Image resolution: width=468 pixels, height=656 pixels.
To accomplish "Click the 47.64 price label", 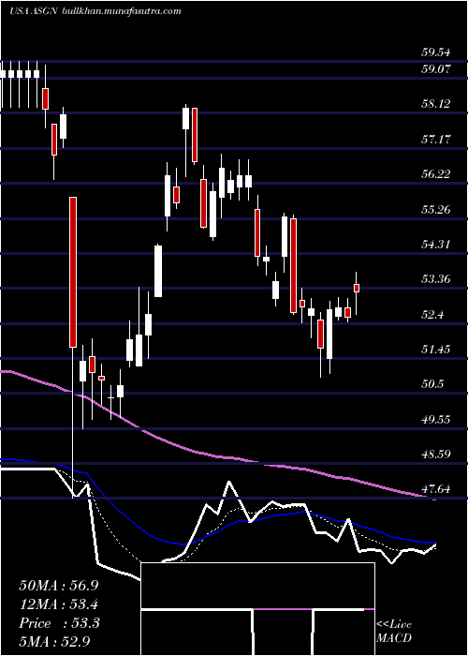I will pyautogui.click(x=436, y=488).
